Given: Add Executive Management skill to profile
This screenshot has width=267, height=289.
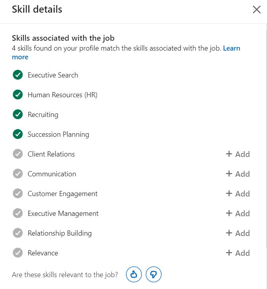Looking at the screenshot, I should 238,213.
